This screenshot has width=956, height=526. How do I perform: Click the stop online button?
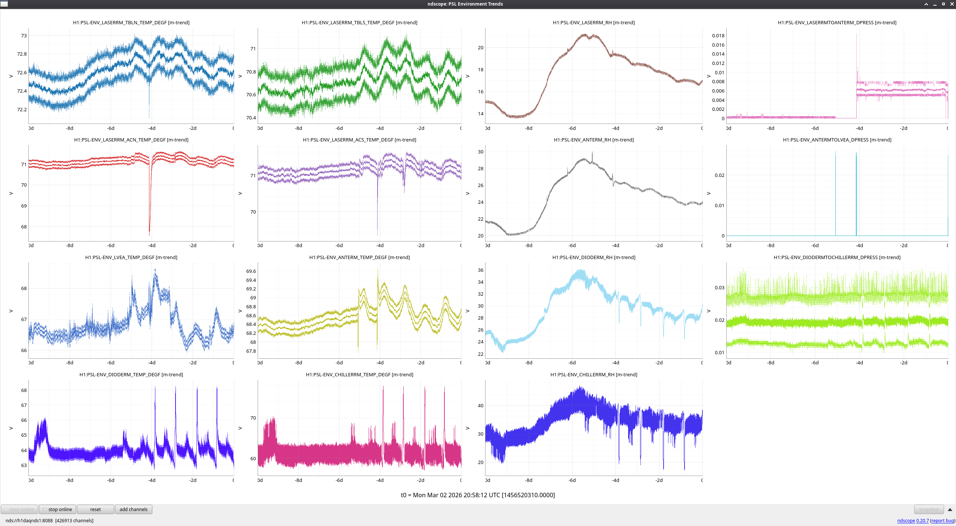(58, 509)
